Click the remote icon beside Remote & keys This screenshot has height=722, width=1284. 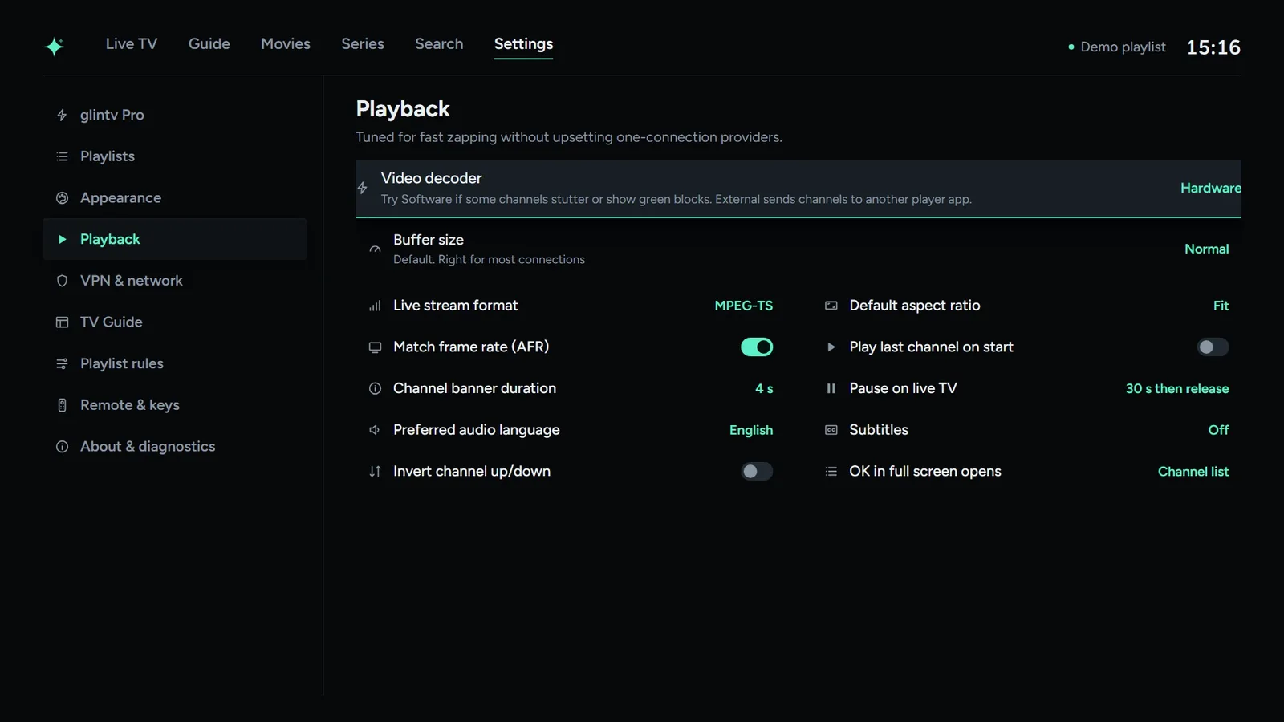62,405
